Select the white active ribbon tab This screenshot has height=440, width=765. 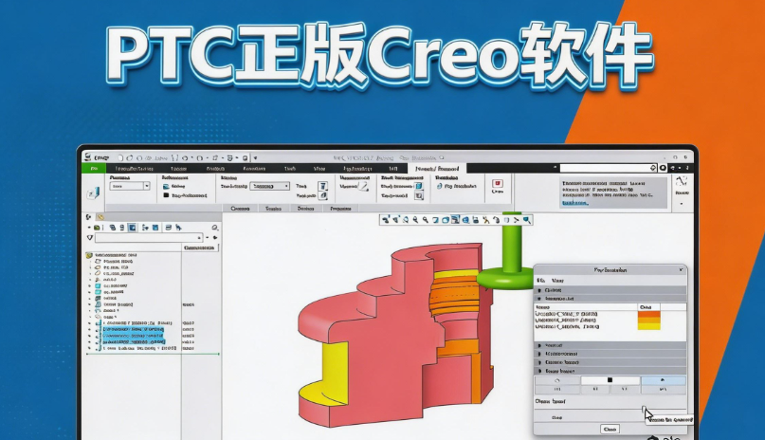(437, 168)
